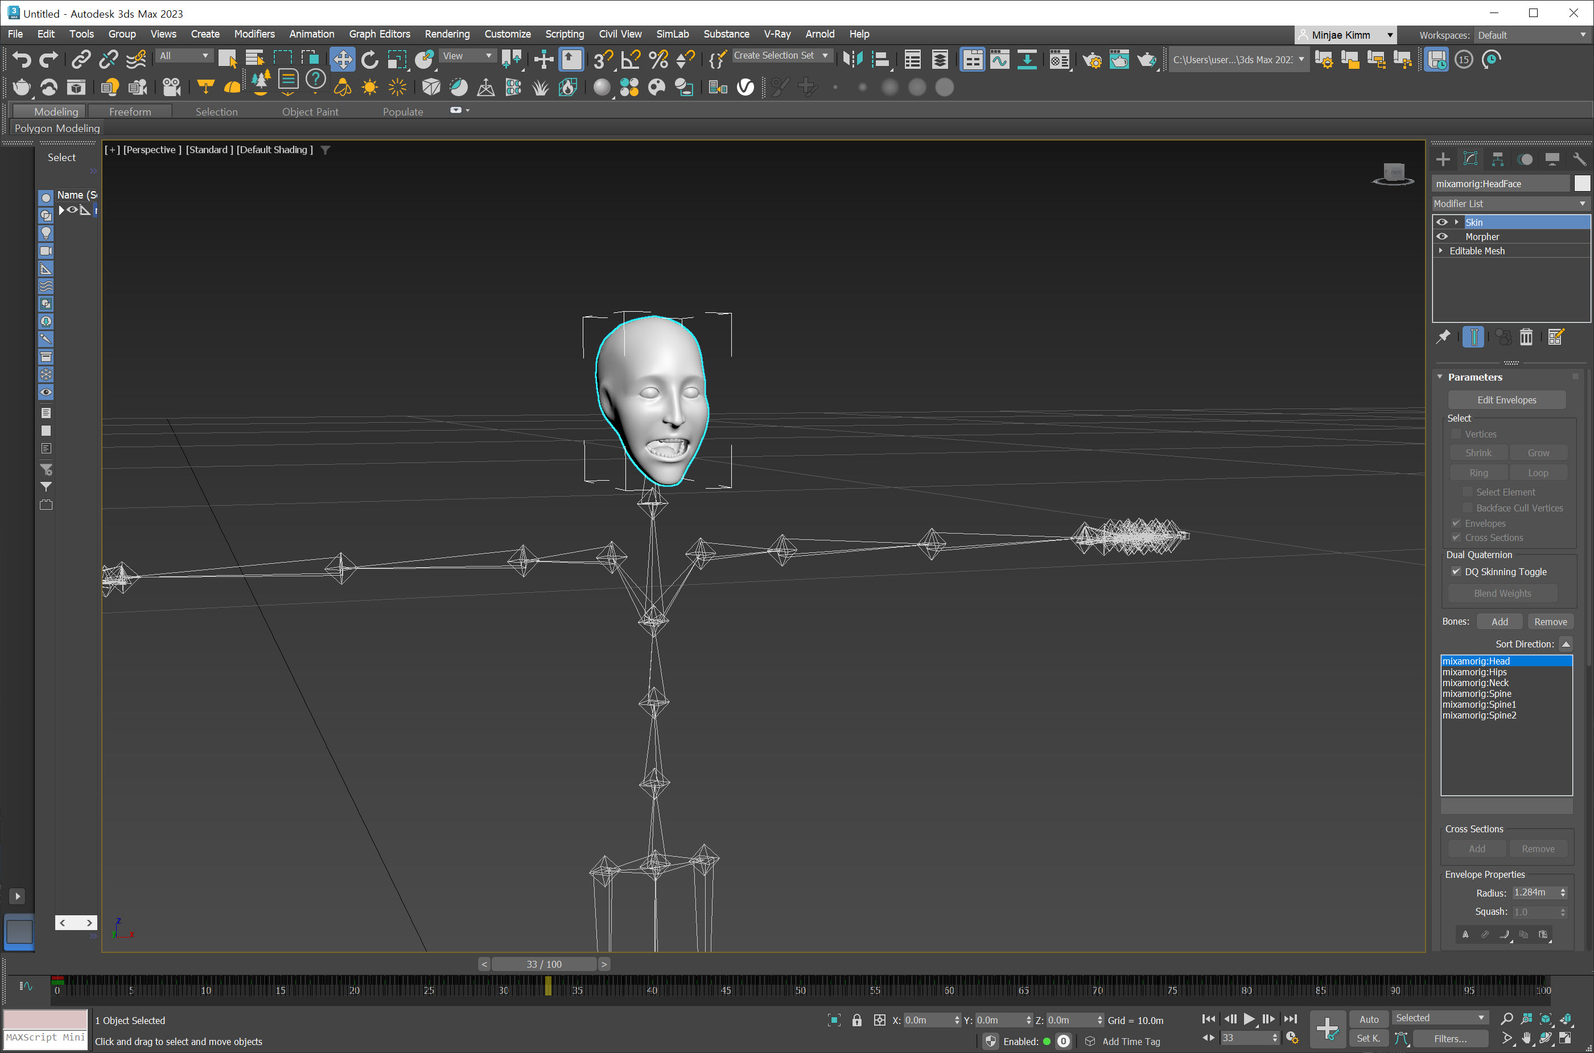This screenshot has width=1594, height=1053.
Task: Open the Utilities wrench panel
Action: tap(1579, 159)
